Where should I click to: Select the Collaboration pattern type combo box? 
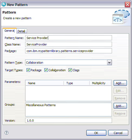point(68,62)
